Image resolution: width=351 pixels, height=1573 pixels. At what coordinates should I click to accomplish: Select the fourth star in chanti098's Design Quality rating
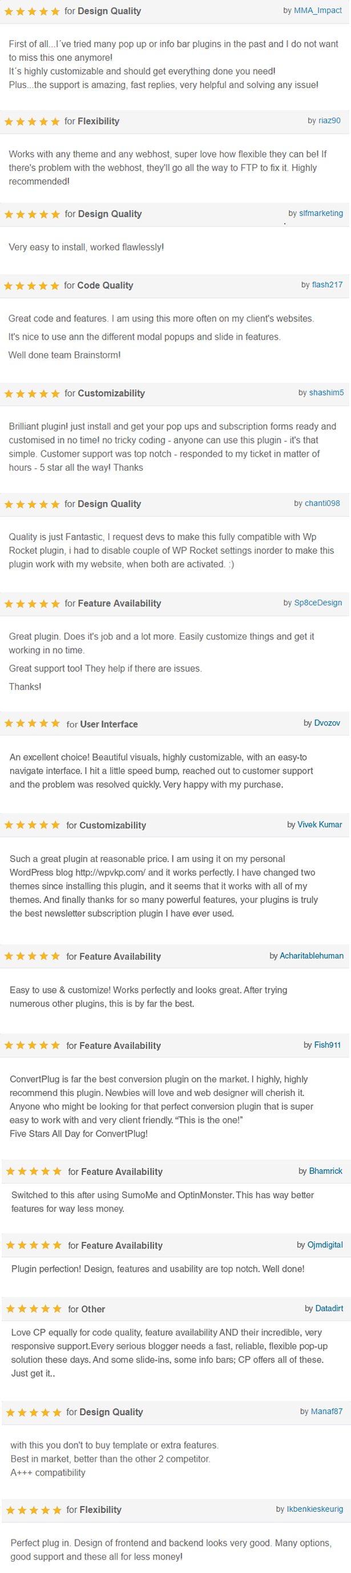[44, 504]
